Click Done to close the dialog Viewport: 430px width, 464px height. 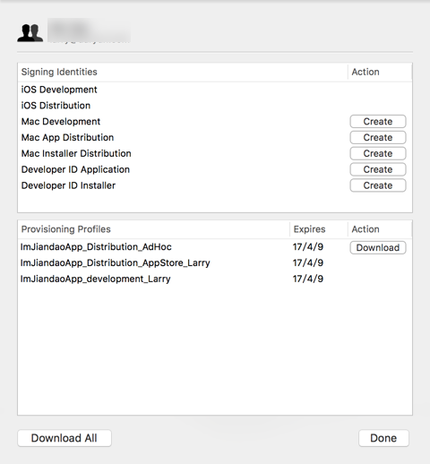point(383,438)
